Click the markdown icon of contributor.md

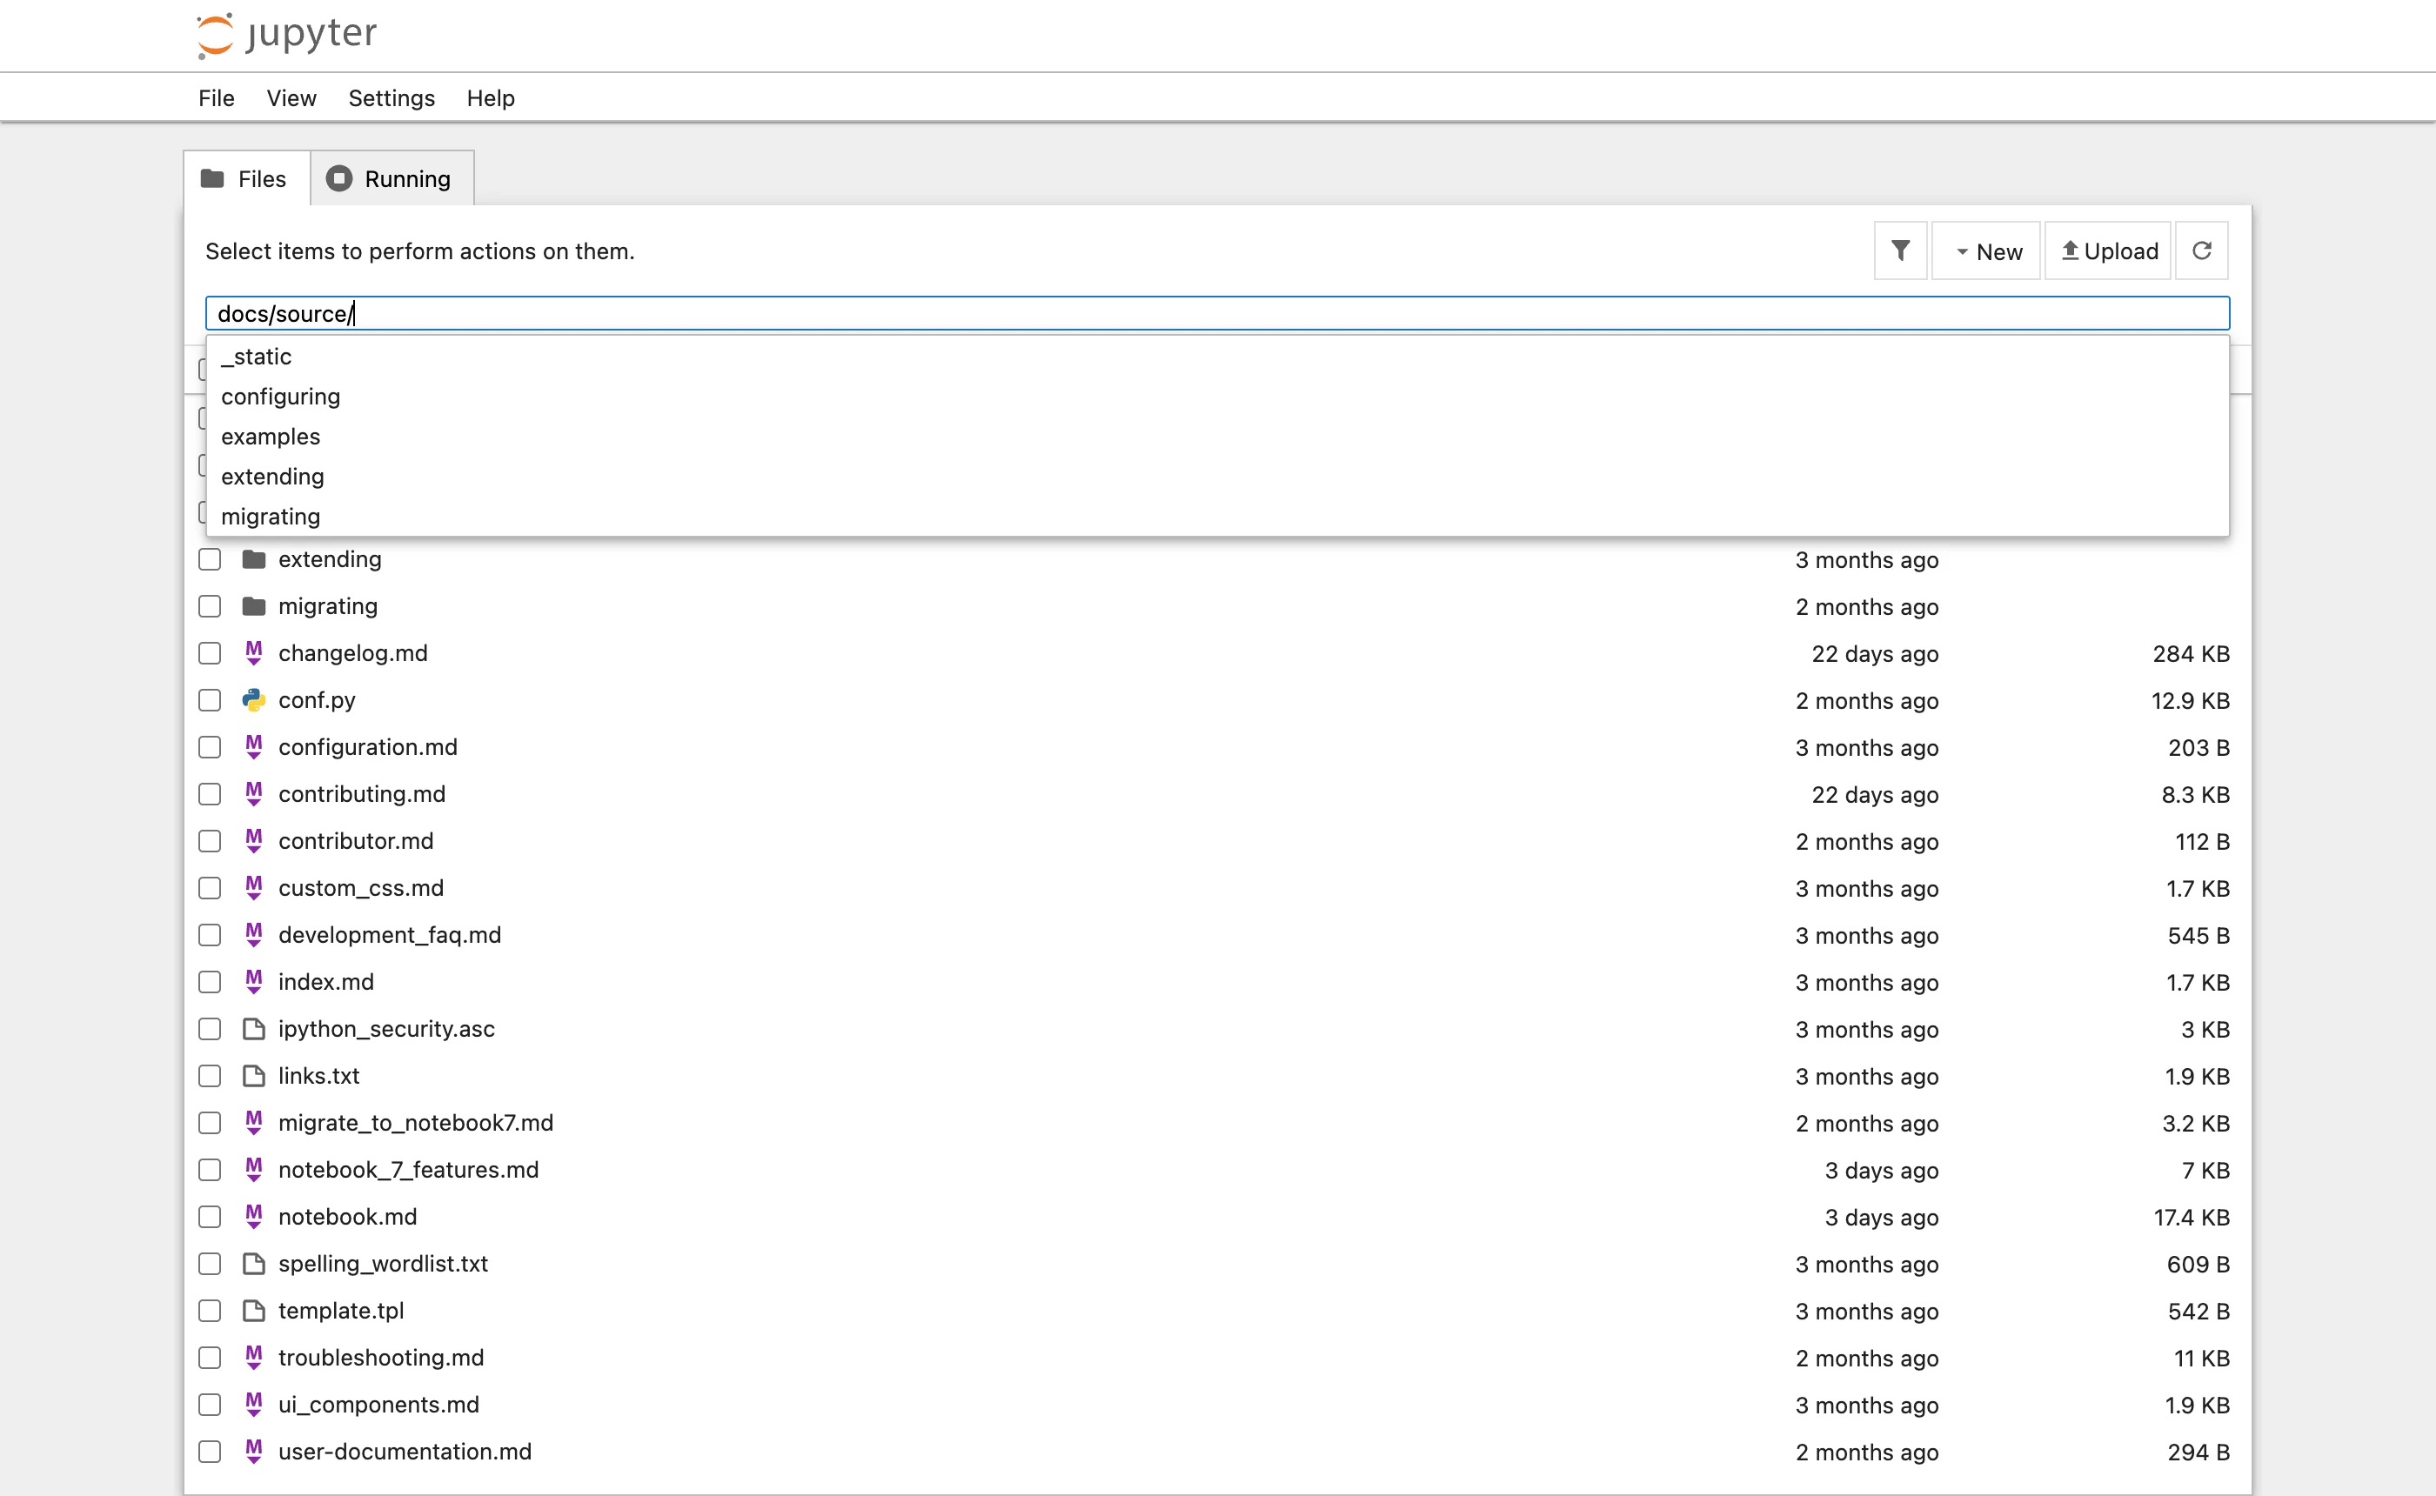pos(254,841)
